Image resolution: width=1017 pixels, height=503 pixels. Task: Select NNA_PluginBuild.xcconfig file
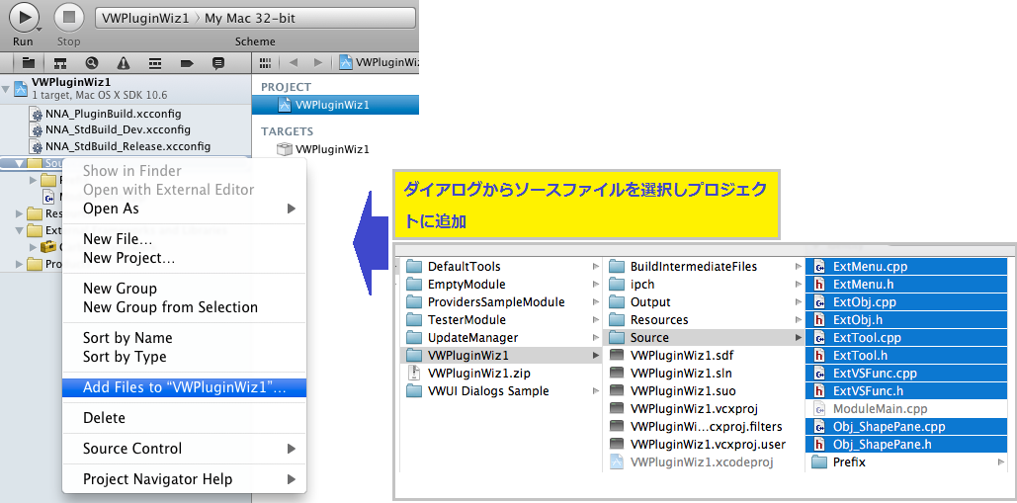[x=113, y=114]
